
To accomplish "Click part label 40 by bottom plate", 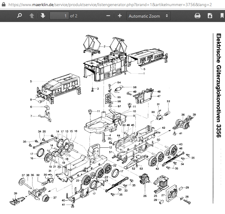I will coord(63,200).
